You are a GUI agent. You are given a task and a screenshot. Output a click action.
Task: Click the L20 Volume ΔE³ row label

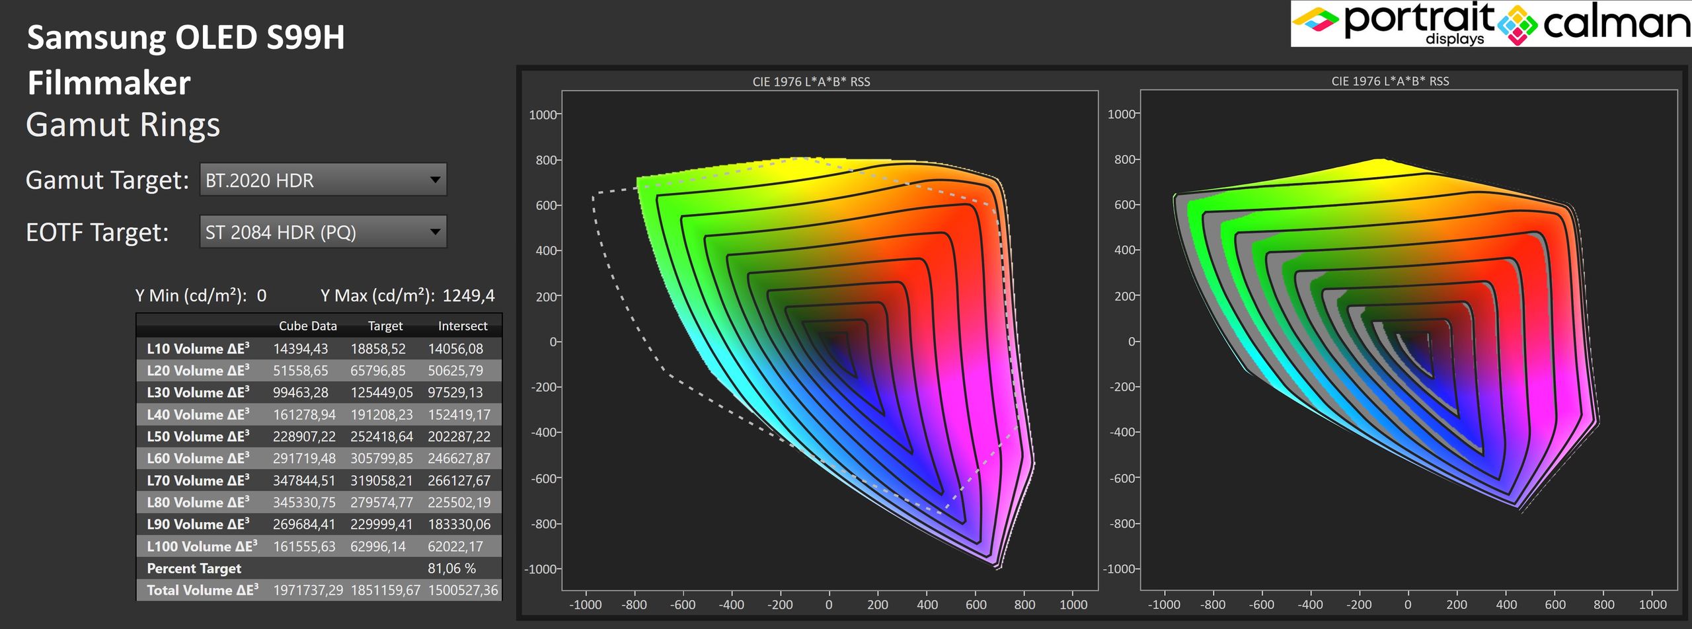click(x=198, y=370)
